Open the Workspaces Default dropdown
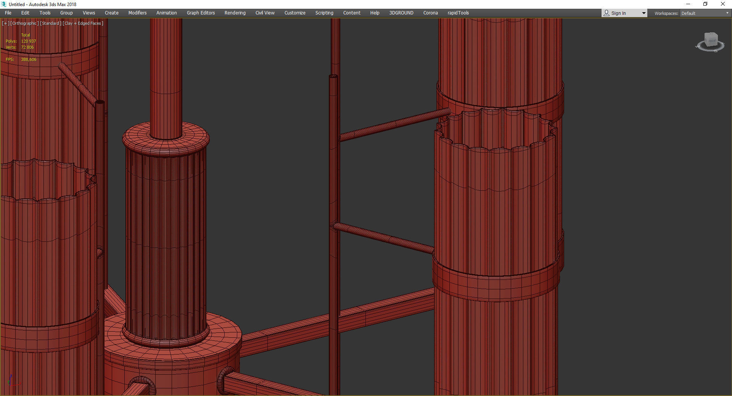The width and height of the screenshot is (732, 396). click(x=705, y=13)
